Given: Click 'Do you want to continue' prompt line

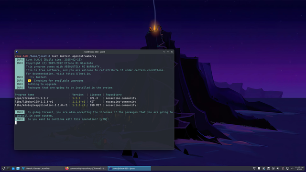Looking at the screenshot, I should (x=68, y=119).
